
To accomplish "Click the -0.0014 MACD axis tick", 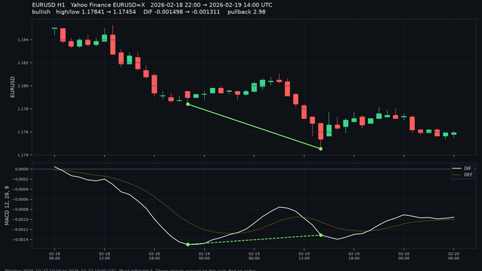I will [x=20, y=240].
